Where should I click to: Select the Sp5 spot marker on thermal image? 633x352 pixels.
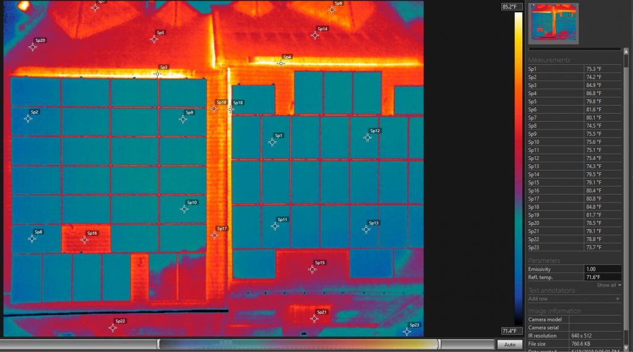pyautogui.click(x=154, y=39)
